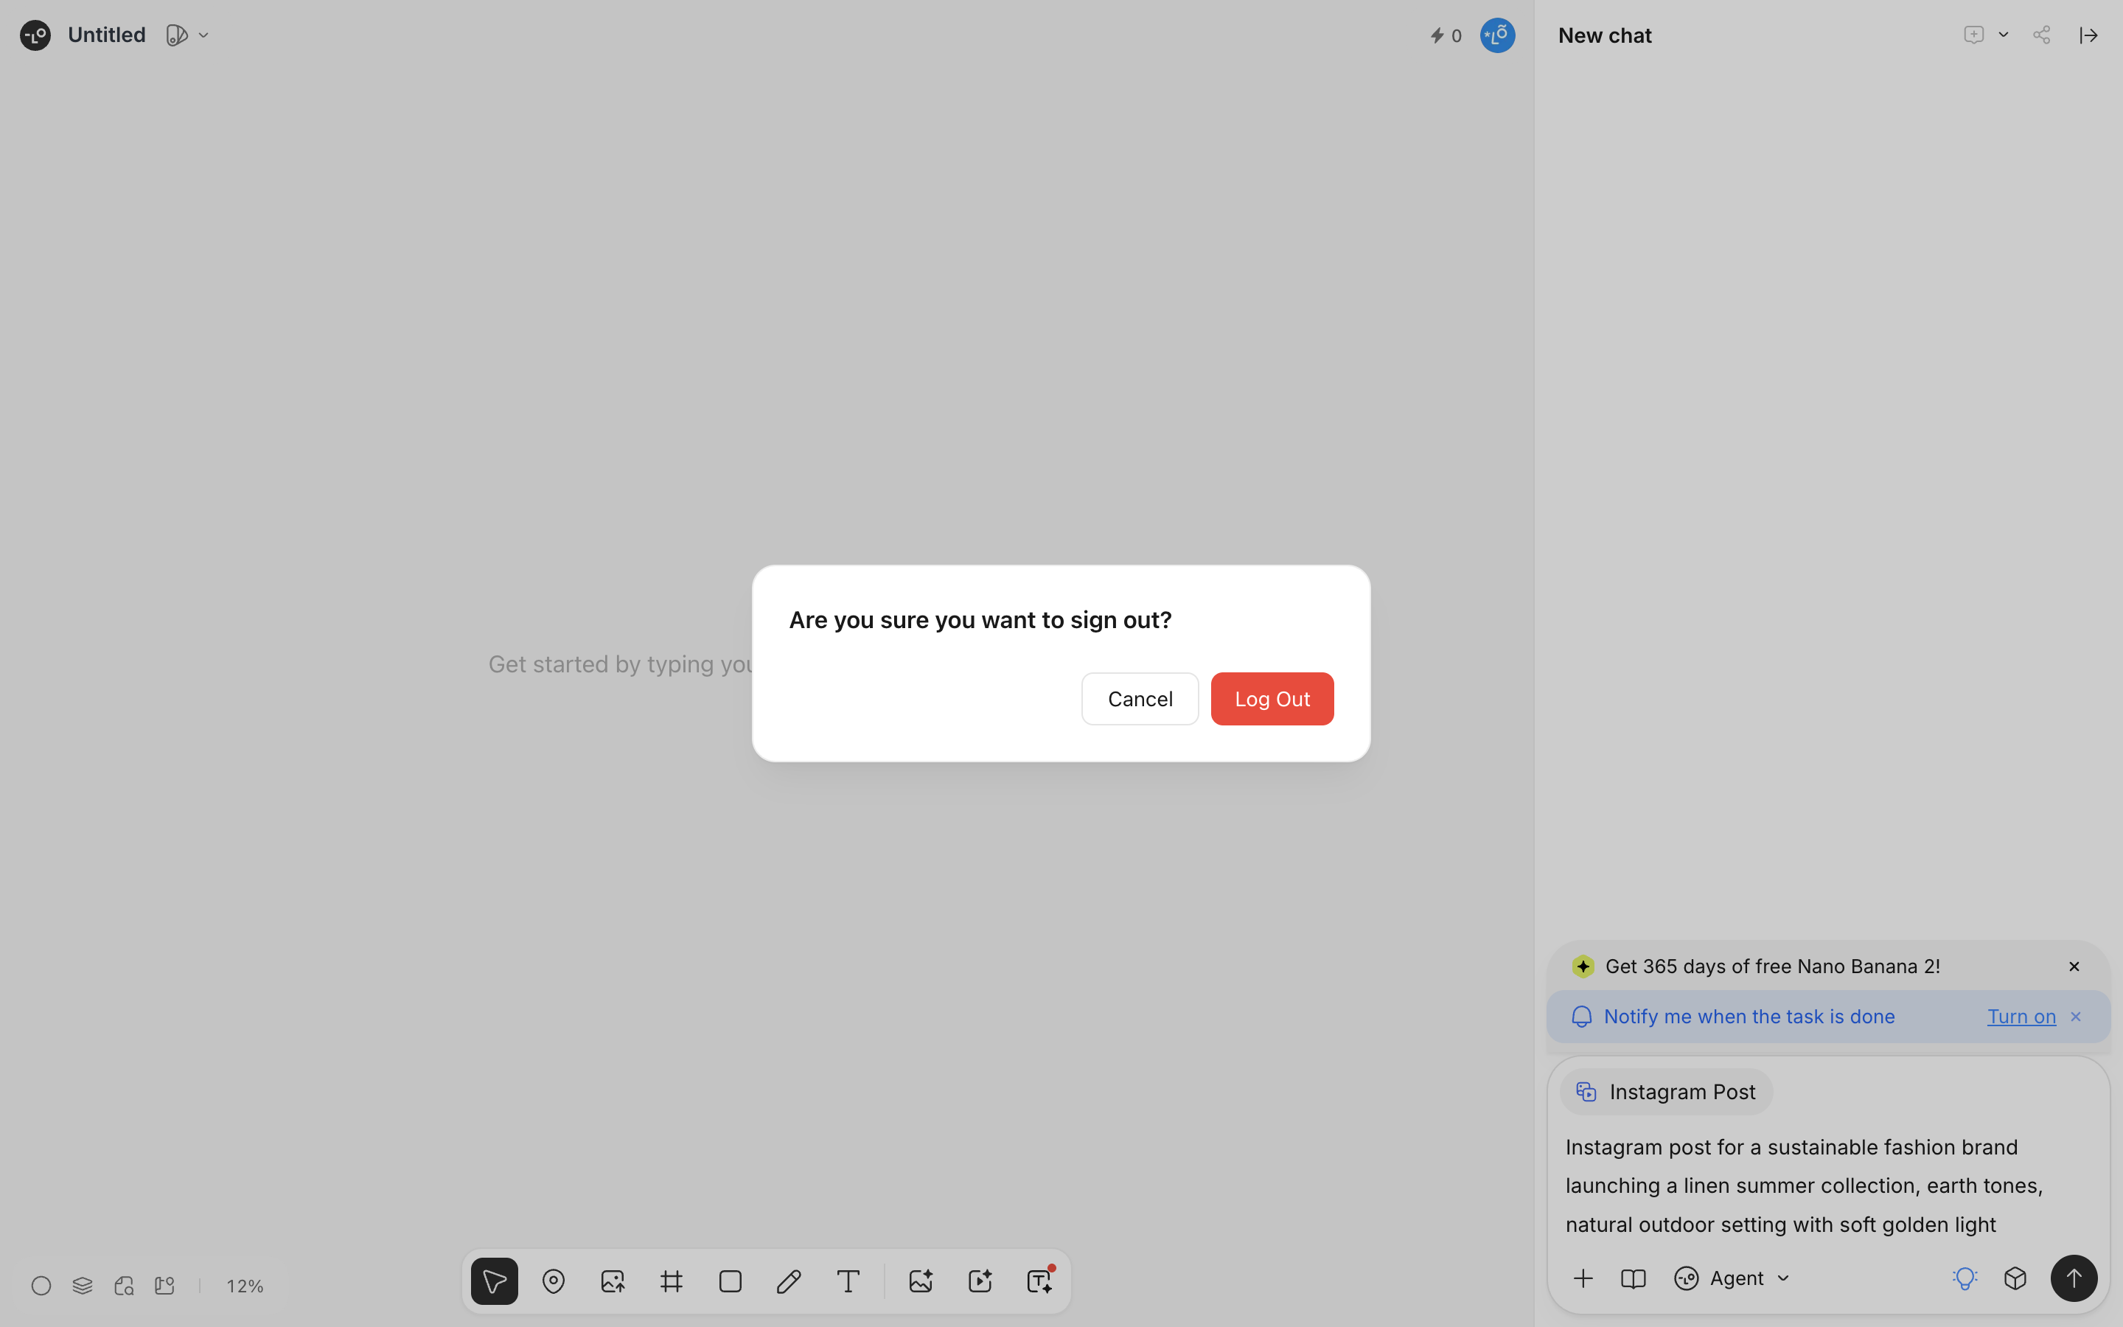2123x1327 pixels.
Task: Share the chat via share icon
Action: (2041, 35)
